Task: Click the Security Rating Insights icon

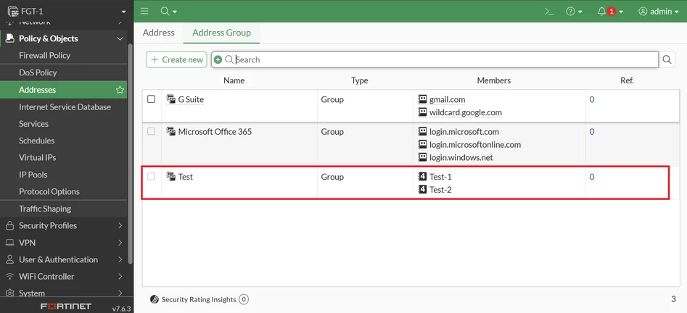Action: pyautogui.click(x=154, y=299)
